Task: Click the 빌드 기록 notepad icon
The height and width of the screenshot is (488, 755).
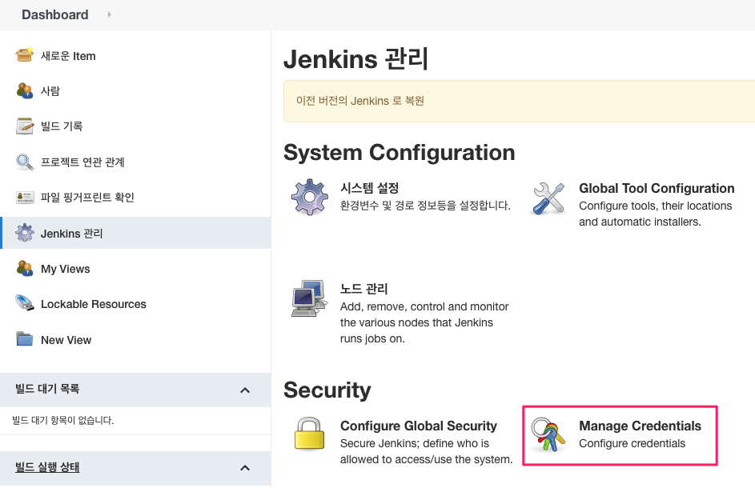Action: 25,126
